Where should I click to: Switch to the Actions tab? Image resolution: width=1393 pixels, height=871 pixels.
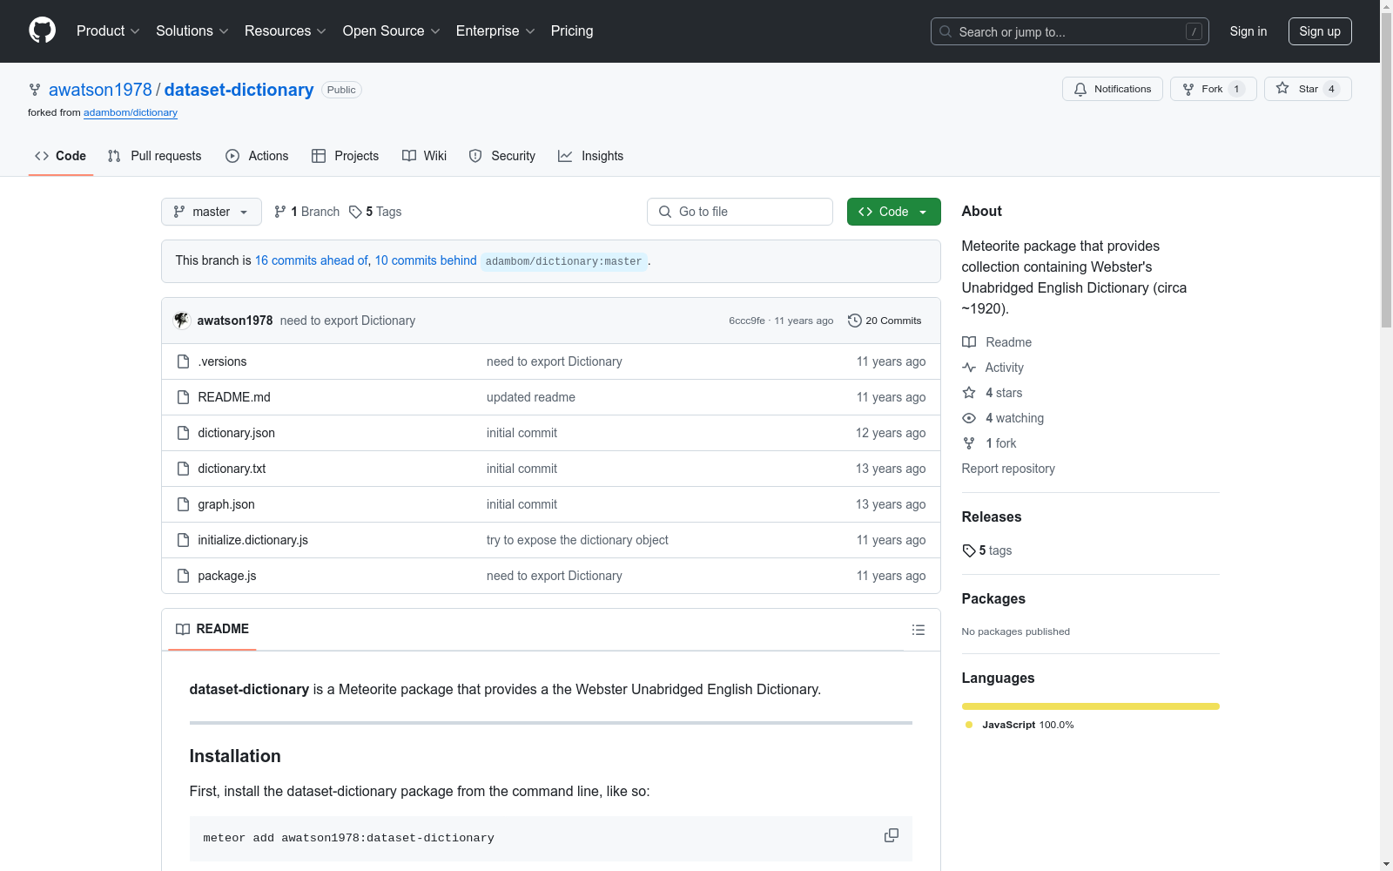tap(257, 156)
